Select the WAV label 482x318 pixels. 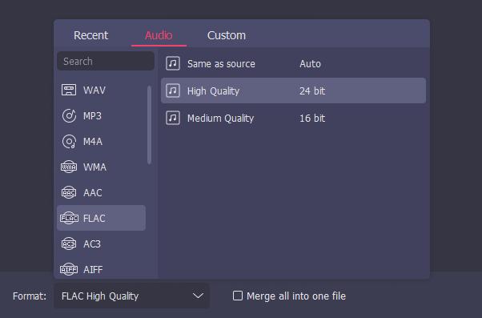point(94,90)
